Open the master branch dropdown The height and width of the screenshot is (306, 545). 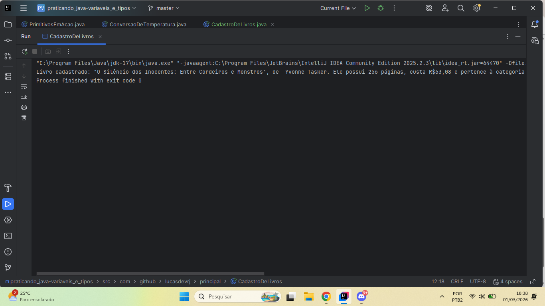tap(164, 8)
